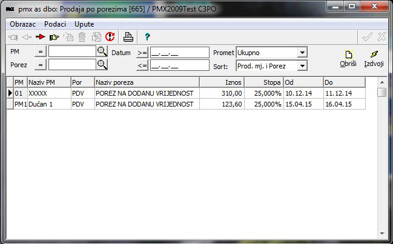Click the Od column header
The image size is (393, 244).
(303, 82)
